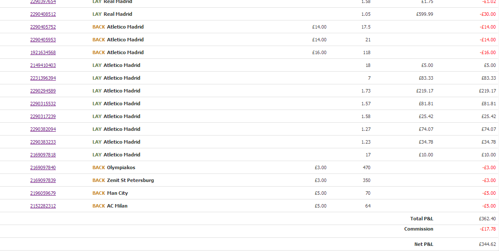Click the BACK Olympiakos selection text
499x251 pixels.
[x=114, y=167]
